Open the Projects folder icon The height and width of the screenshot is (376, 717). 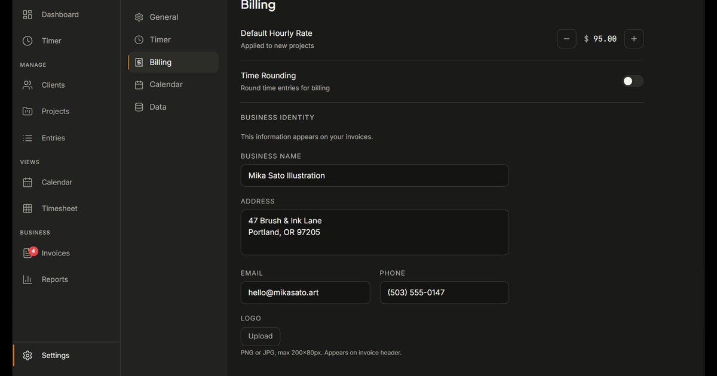(27, 111)
